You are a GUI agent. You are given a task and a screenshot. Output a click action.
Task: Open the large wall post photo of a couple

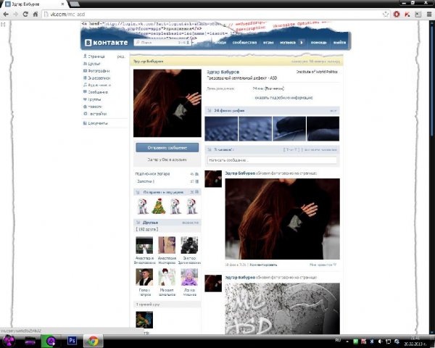coord(283,219)
